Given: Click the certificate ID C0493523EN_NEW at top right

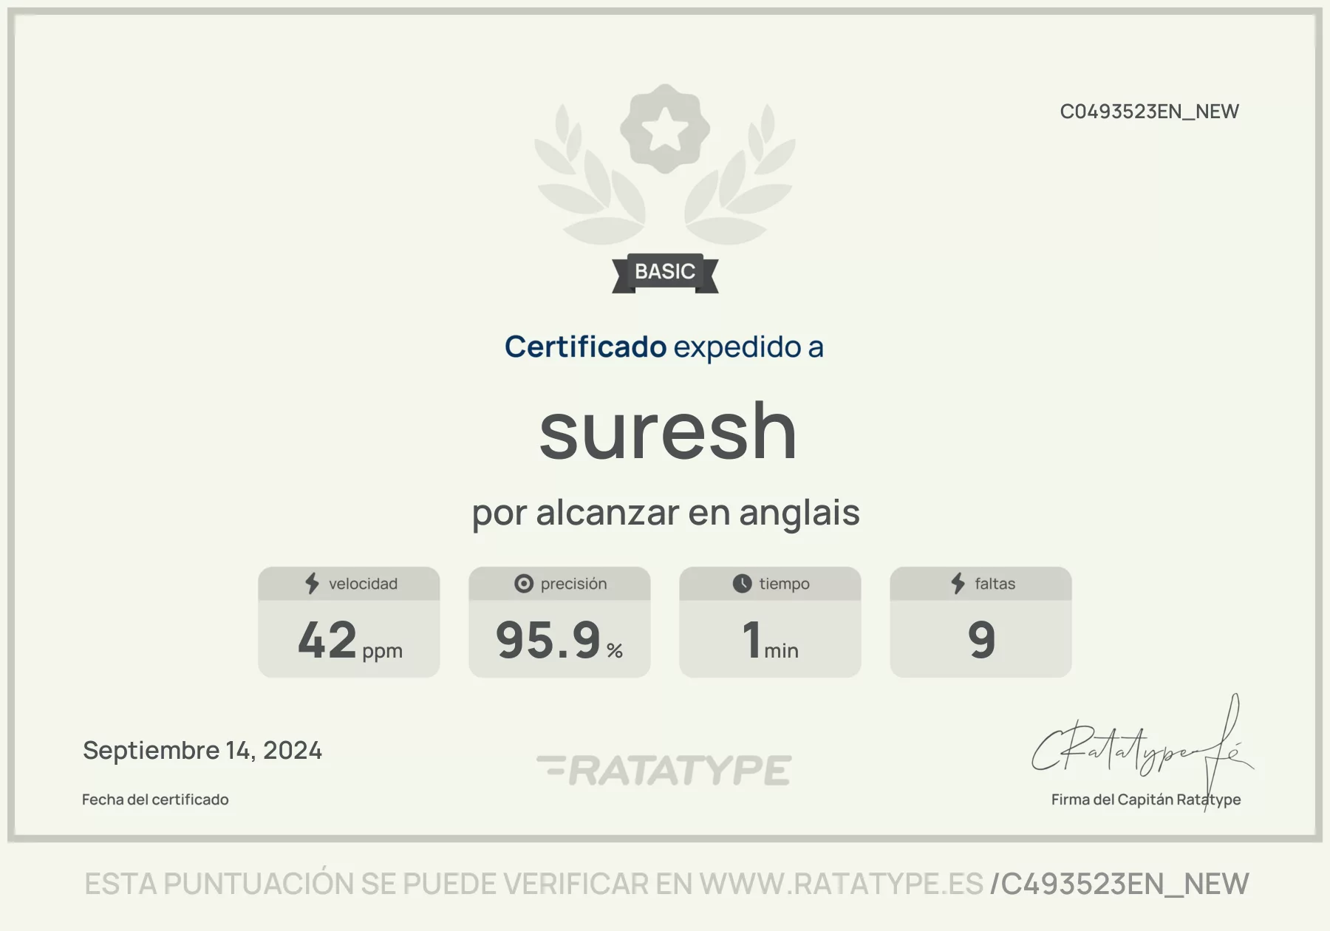Looking at the screenshot, I should point(1149,112).
